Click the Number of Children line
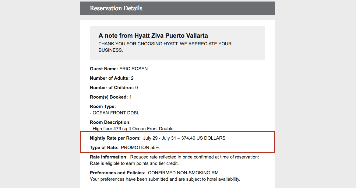This screenshot has height=188, width=356. tap(114, 88)
